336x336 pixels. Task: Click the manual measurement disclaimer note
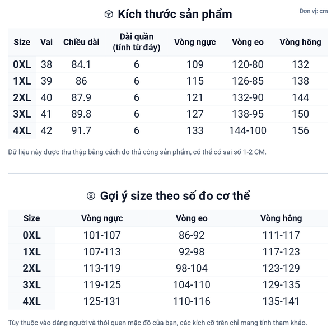(x=137, y=152)
